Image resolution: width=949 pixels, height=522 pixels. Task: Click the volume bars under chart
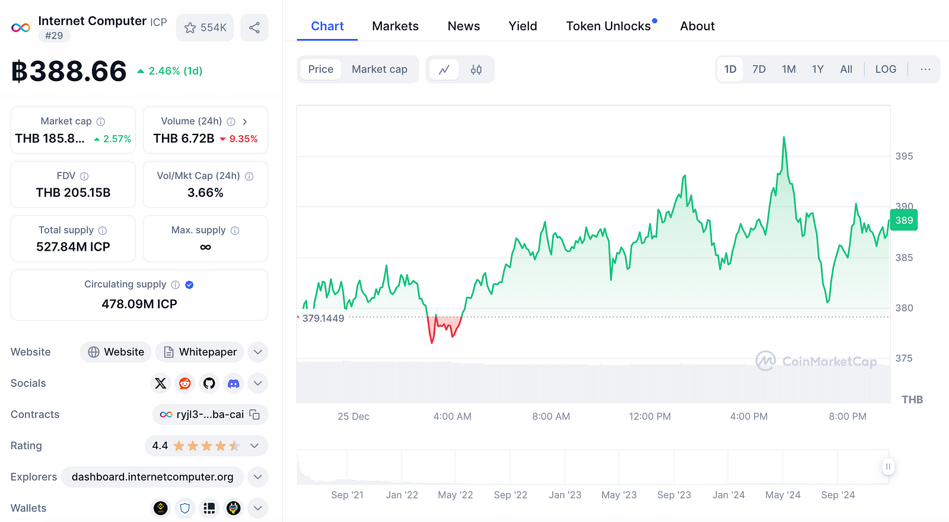[x=593, y=382]
